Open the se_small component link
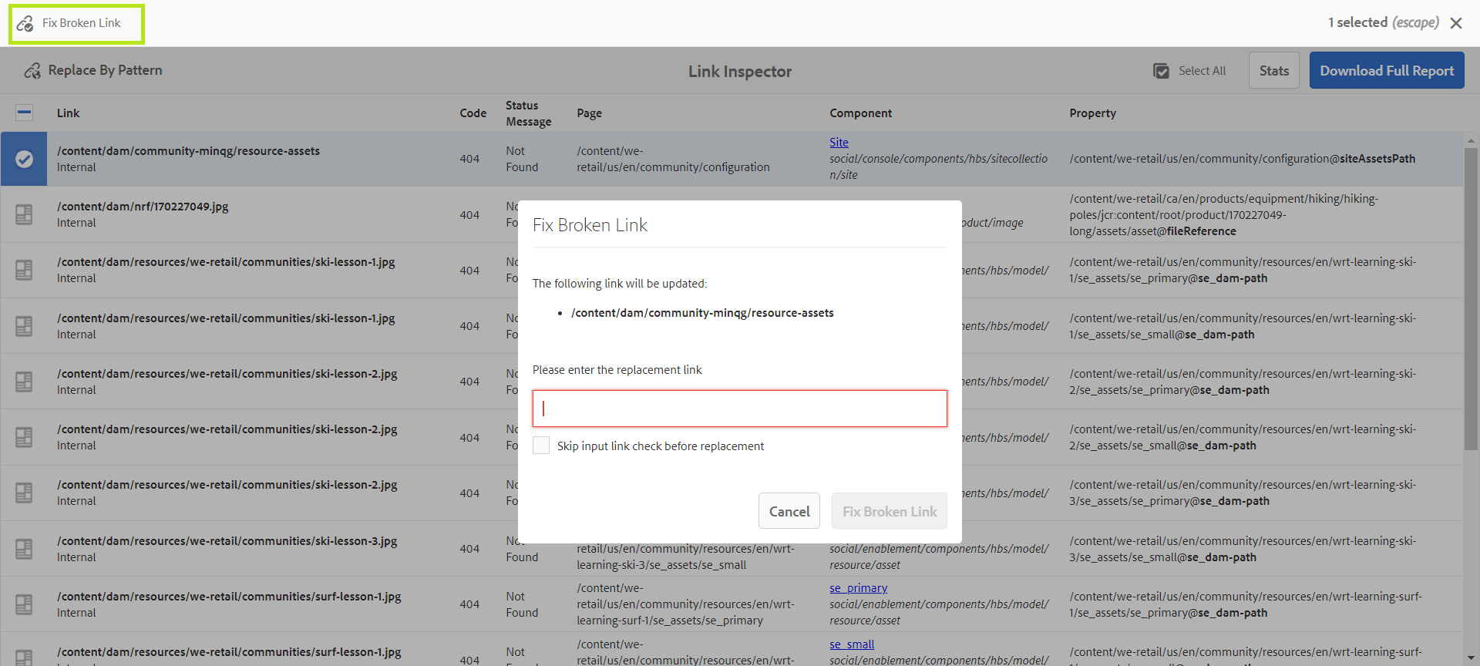Image resolution: width=1480 pixels, height=666 pixels. click(x=852, y=644)
